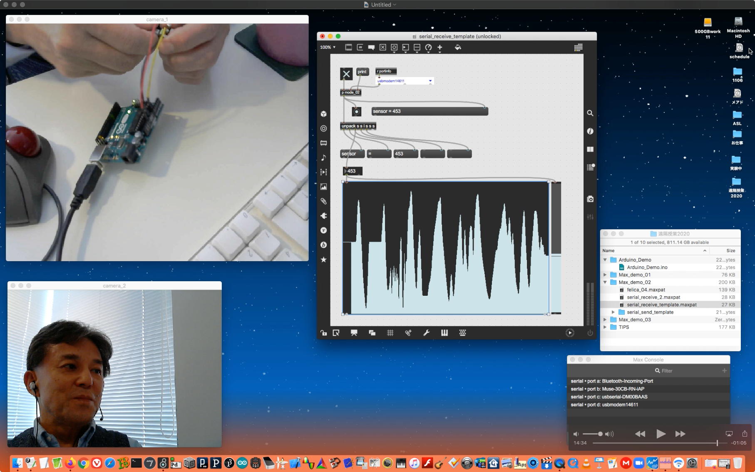Click the wrench debugging icon
755x472 pixels.
426,333
